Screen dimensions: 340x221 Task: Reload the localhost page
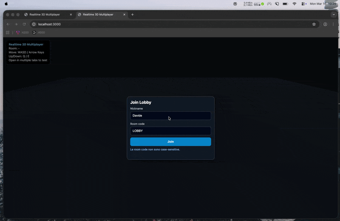(24, 24)
